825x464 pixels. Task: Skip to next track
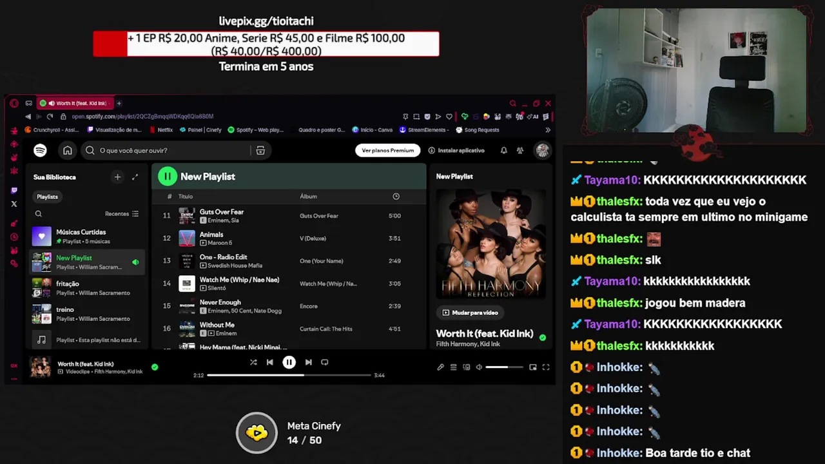coord(308,362)
